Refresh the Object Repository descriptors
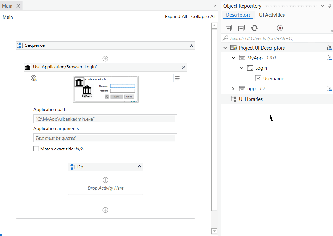Viewport: 333px width, 236px height. click(254, 28)
